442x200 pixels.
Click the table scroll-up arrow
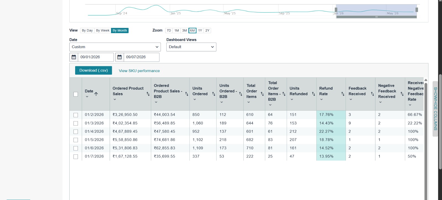coord(426,80)
